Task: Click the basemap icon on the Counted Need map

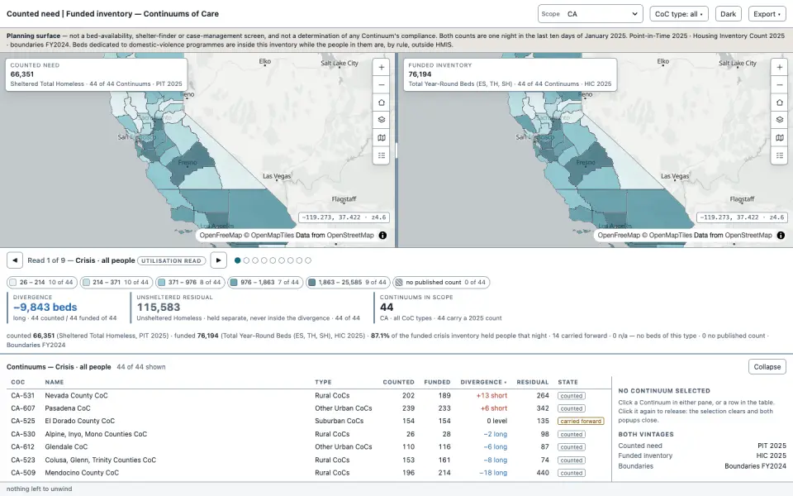Action: [x=382, y=138]
